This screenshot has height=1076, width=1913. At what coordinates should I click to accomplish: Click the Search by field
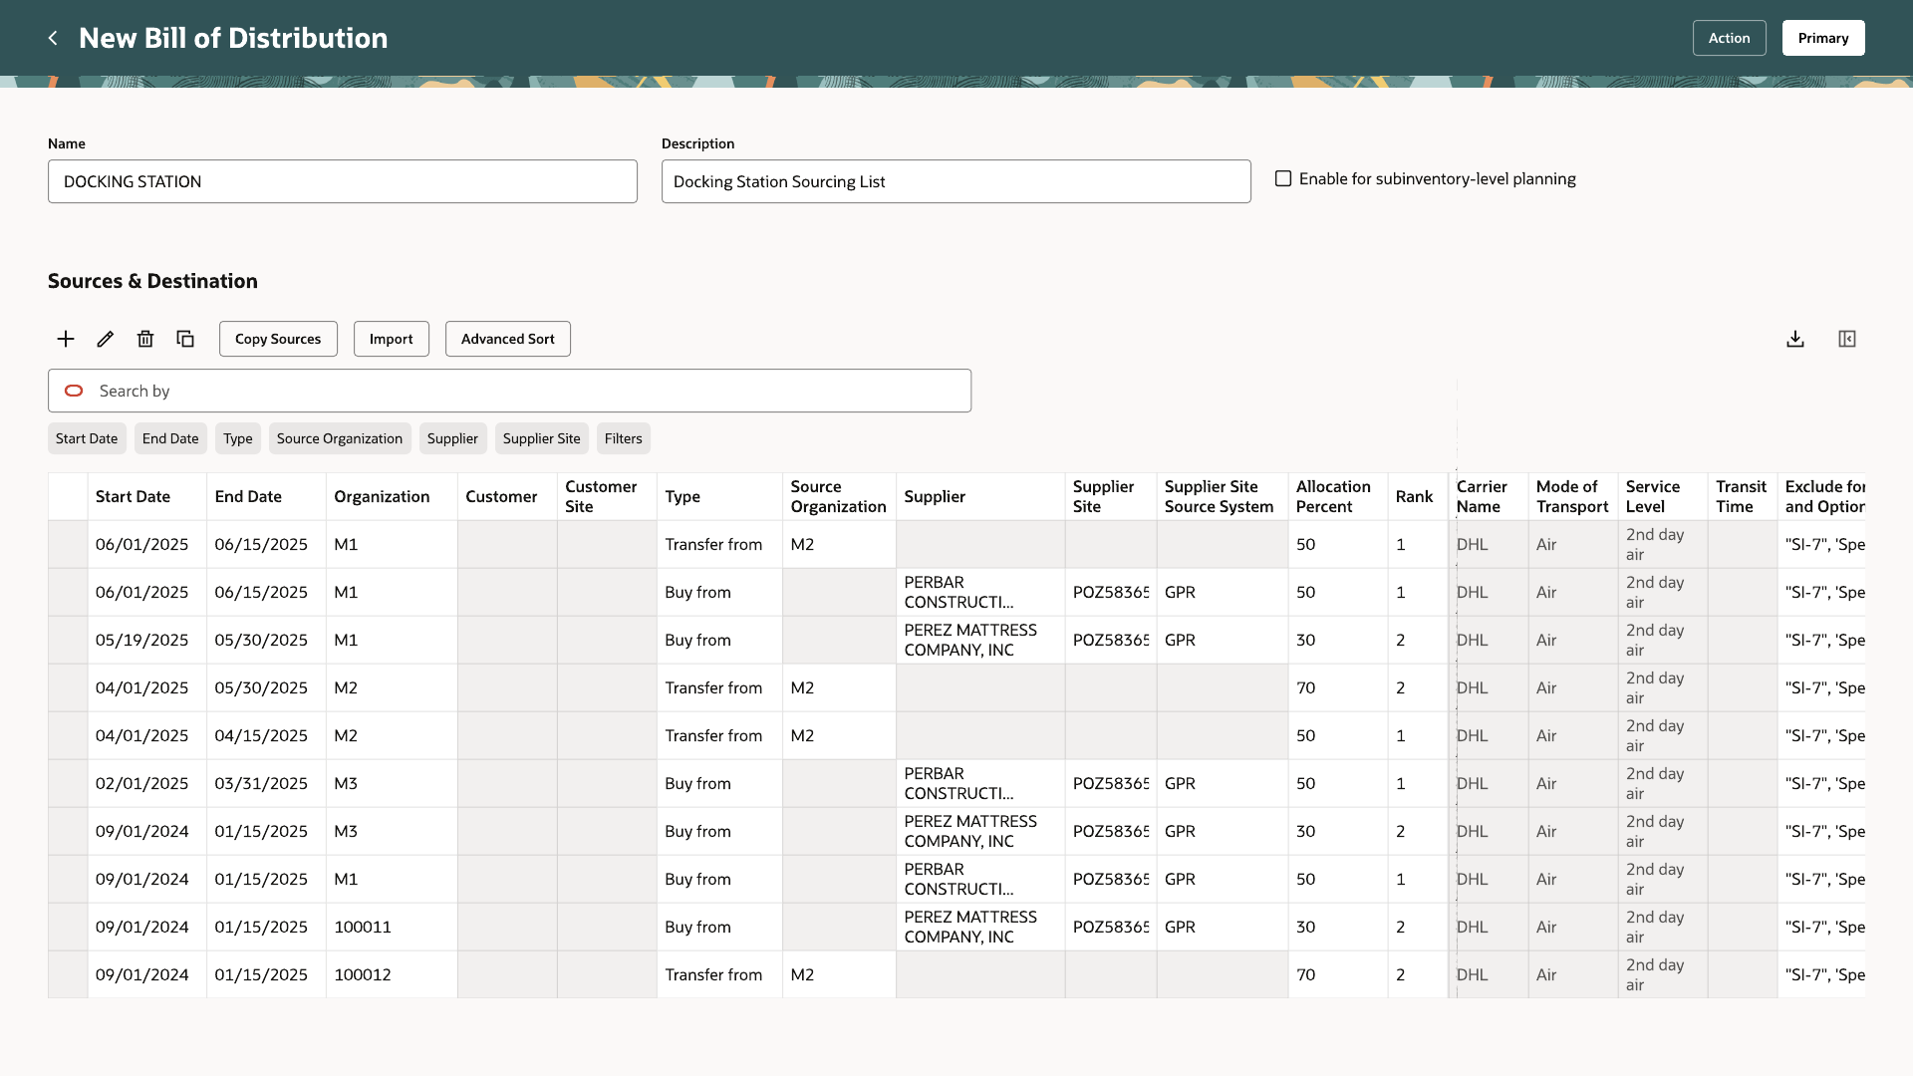pyautogui.click(x=510, y=391)
